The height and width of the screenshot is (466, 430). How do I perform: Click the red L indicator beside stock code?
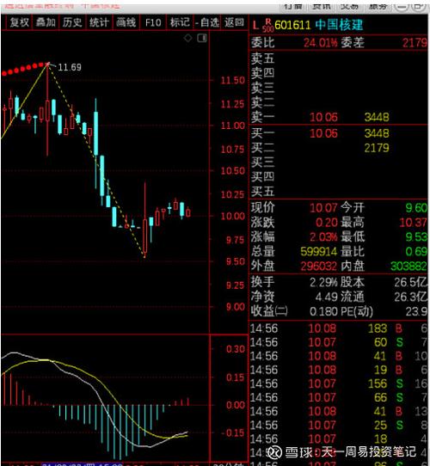click(255, 25)
